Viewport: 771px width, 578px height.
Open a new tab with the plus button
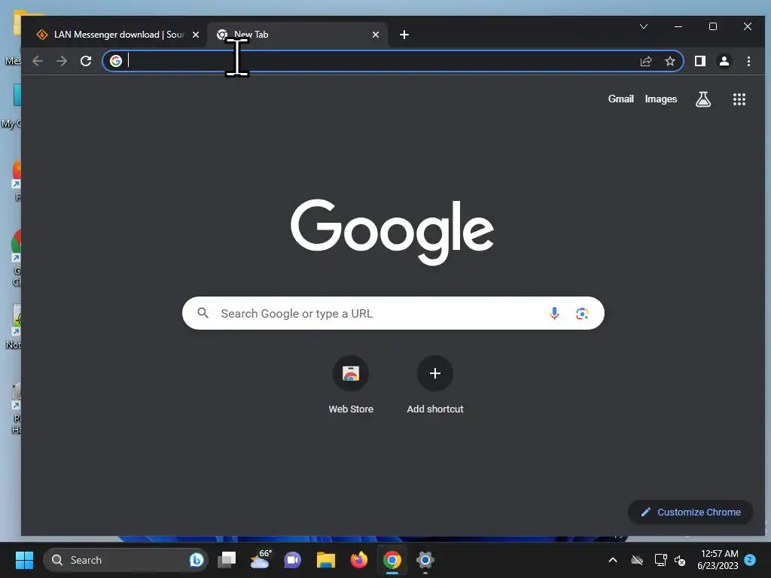[404, 35]
